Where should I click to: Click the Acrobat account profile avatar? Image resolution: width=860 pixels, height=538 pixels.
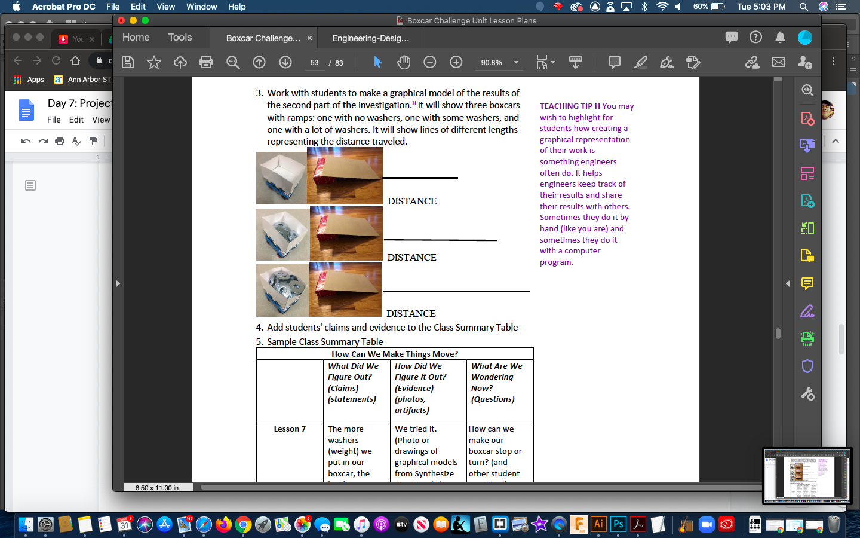coord(805,37)
